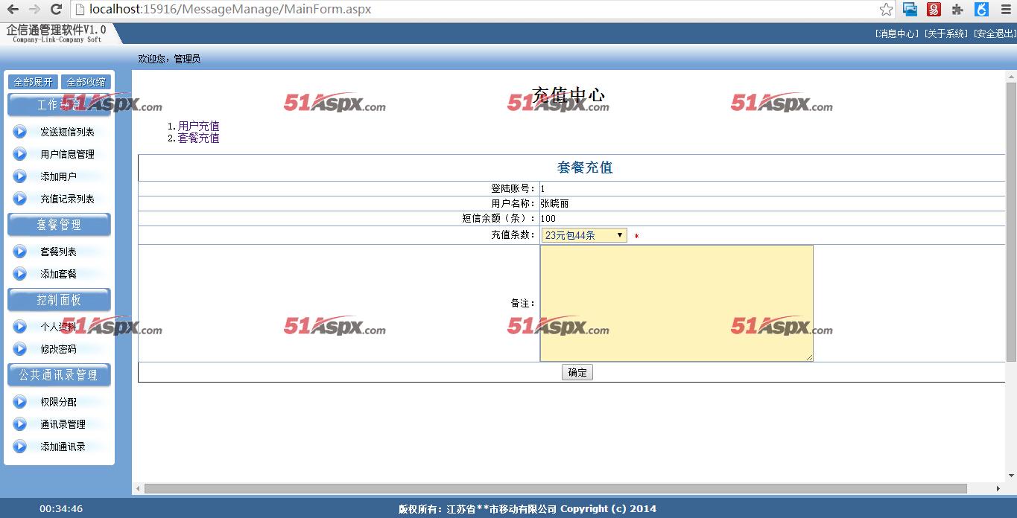Click the arrow icon beside 添加通讯录

pyautogui.click(x=20, y=447)
